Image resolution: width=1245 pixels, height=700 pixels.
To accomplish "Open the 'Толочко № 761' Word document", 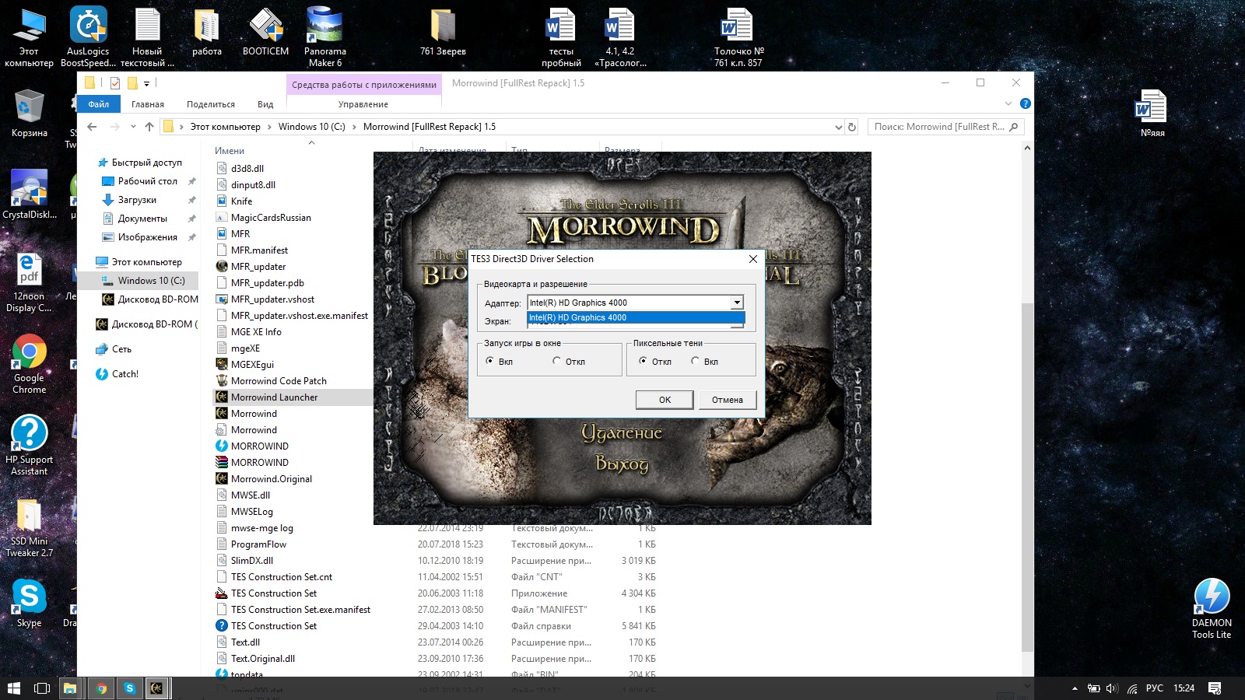I will tap(738, 37).
